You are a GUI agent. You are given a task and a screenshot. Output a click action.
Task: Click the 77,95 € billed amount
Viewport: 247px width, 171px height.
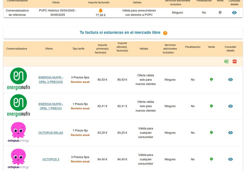100,15
